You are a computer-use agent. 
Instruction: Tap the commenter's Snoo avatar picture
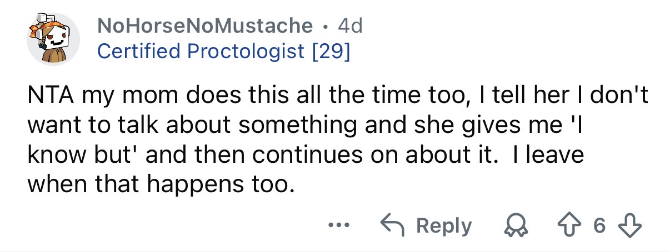(x=54, y=39)
